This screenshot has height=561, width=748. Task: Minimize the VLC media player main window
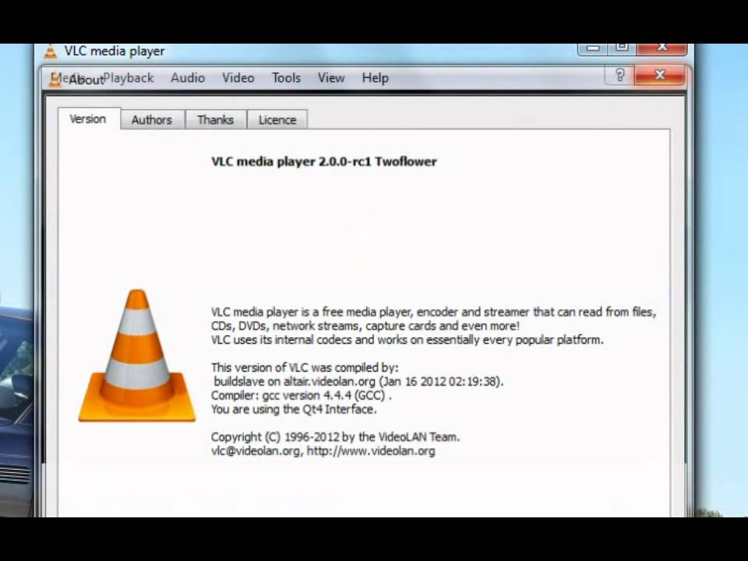coord(592,48)
